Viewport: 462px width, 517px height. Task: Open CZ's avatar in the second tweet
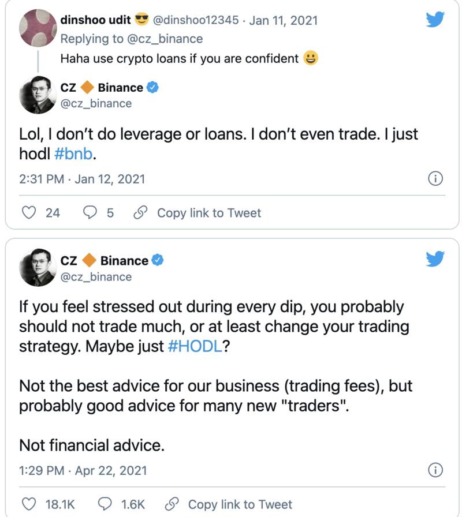pyautogui.click(x=38, y=268)
